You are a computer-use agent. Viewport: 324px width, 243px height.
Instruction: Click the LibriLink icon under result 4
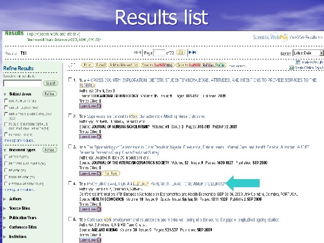[90, 209]
